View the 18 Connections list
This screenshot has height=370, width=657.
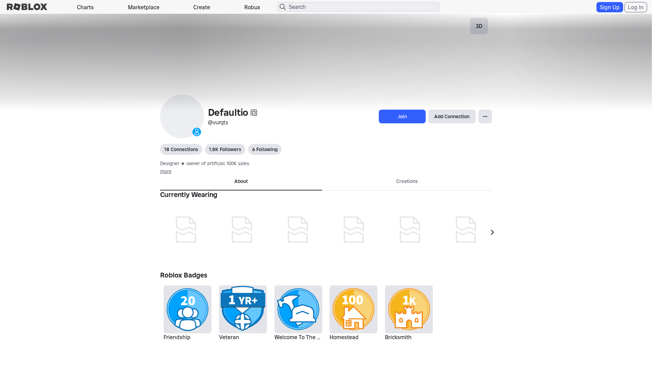[x=181, y=149]
